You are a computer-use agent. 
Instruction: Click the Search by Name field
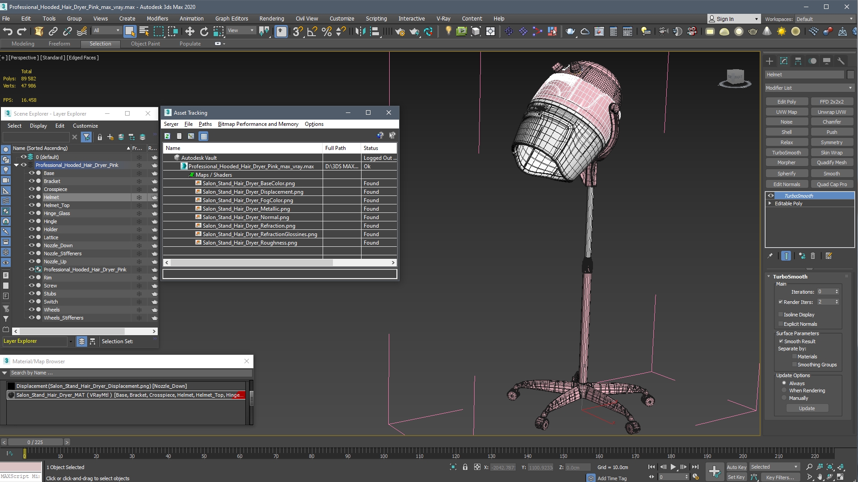click(x=130, y=373)
